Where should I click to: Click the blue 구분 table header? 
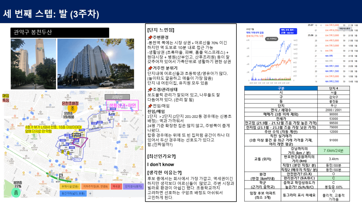281,88
